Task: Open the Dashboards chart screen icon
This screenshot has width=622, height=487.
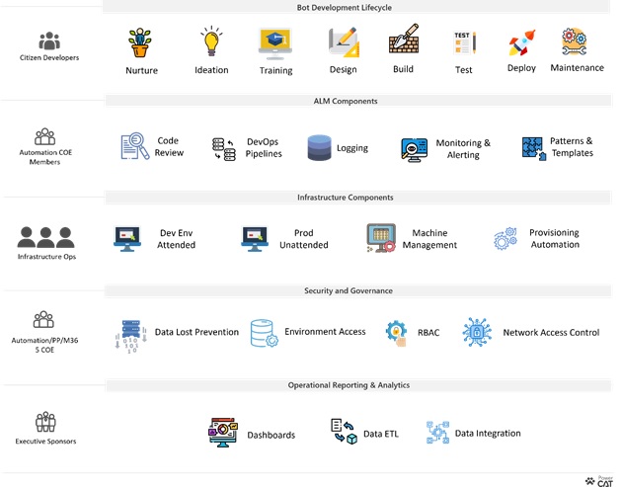Action: [x=223, y=433]
